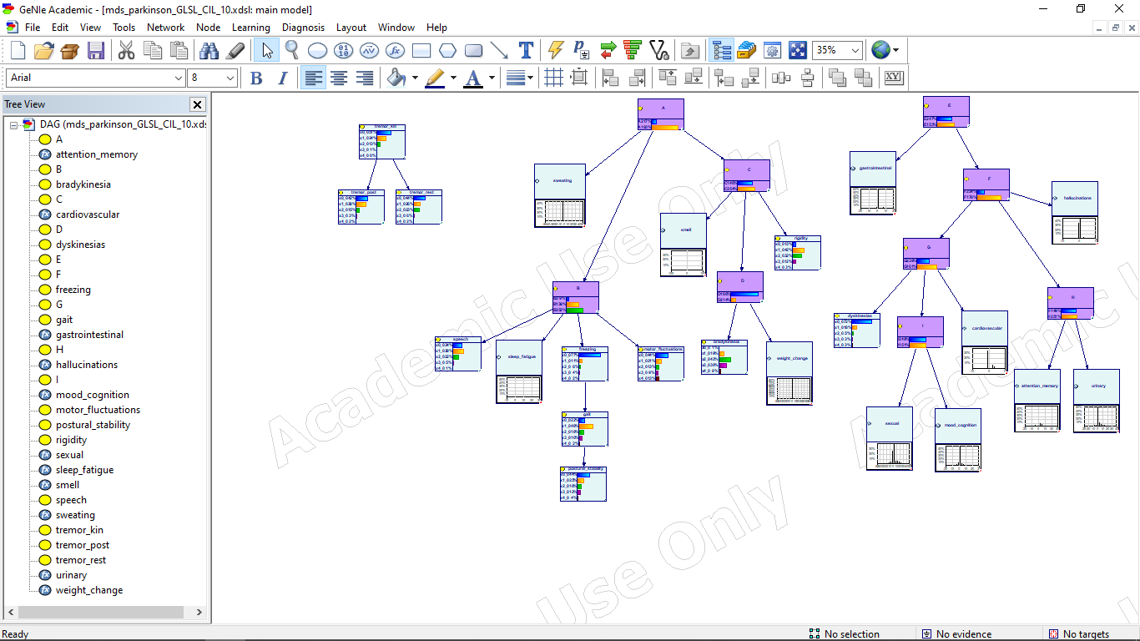Create a new network with the blank page icon
This screenshot has width=1140, height=641.
[18, 50]
